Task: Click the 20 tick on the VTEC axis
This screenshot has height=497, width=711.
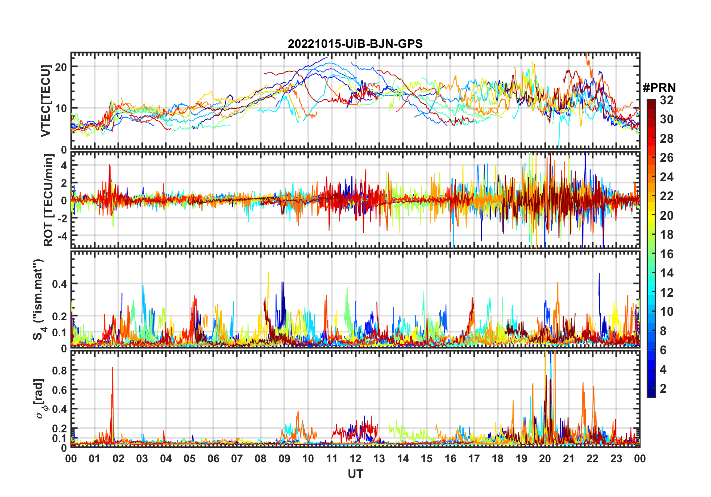Action: (x=61, y=67)
